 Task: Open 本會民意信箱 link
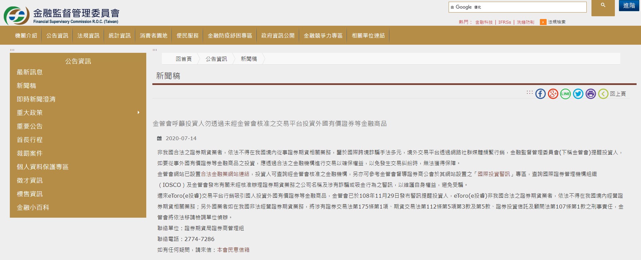pos(233,250)
